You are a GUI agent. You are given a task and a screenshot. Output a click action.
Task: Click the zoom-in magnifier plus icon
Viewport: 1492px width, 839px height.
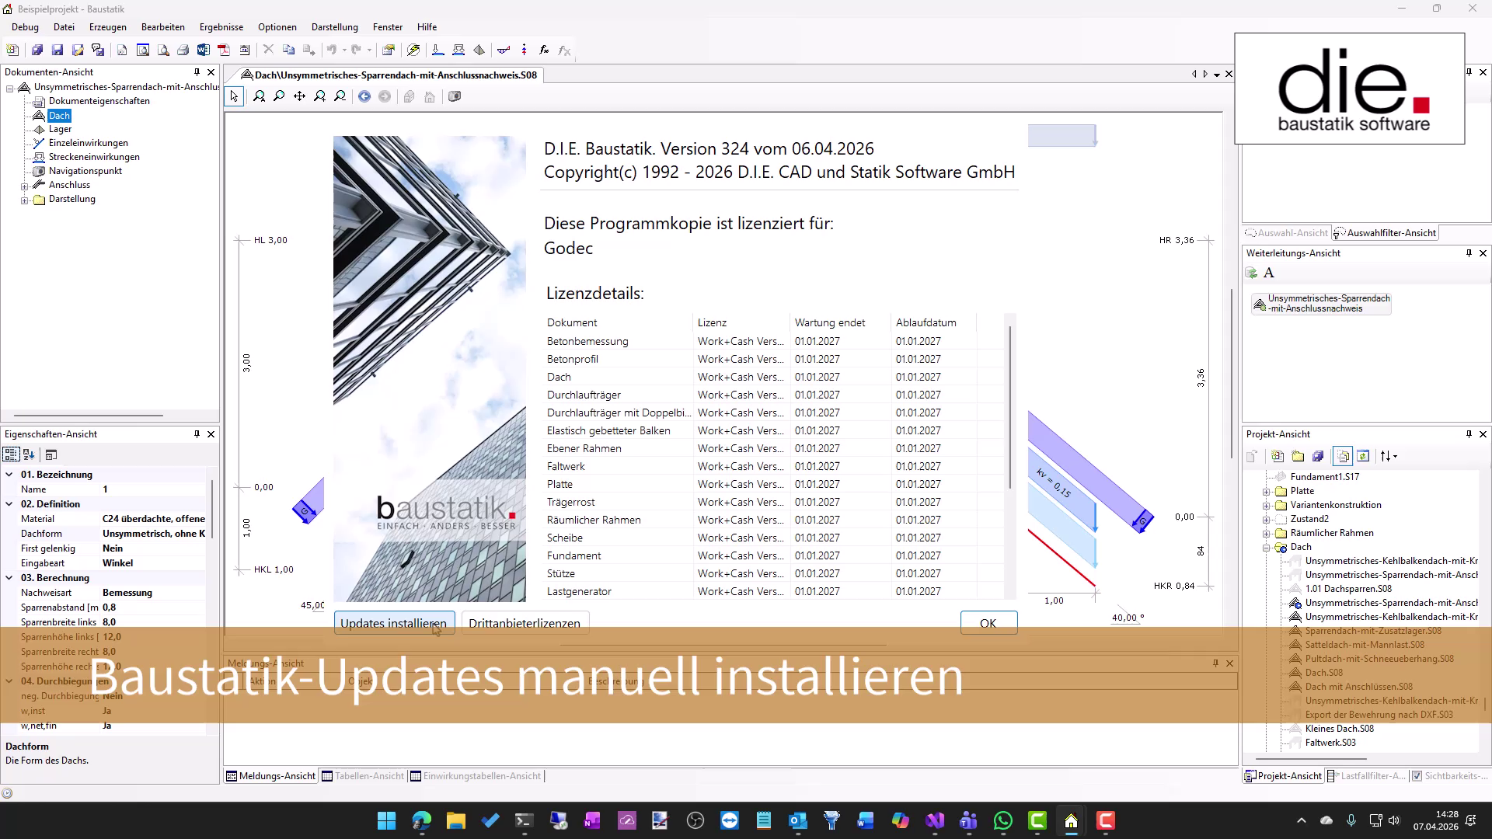click(x=319, y=96)
